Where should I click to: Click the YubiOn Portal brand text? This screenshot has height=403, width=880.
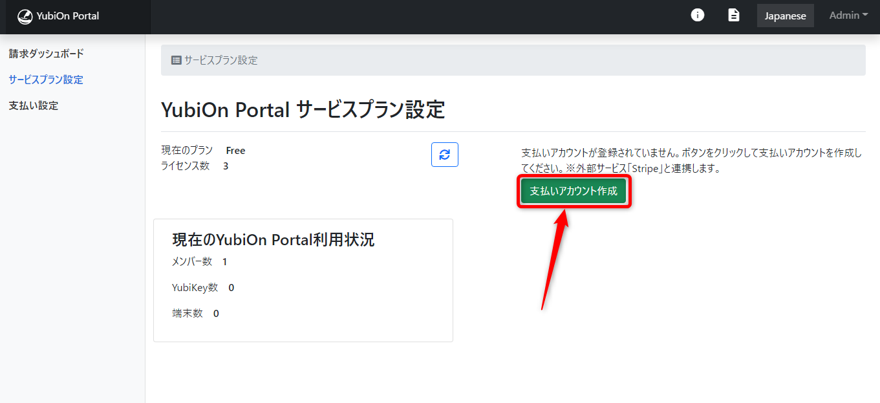[68, 16]
